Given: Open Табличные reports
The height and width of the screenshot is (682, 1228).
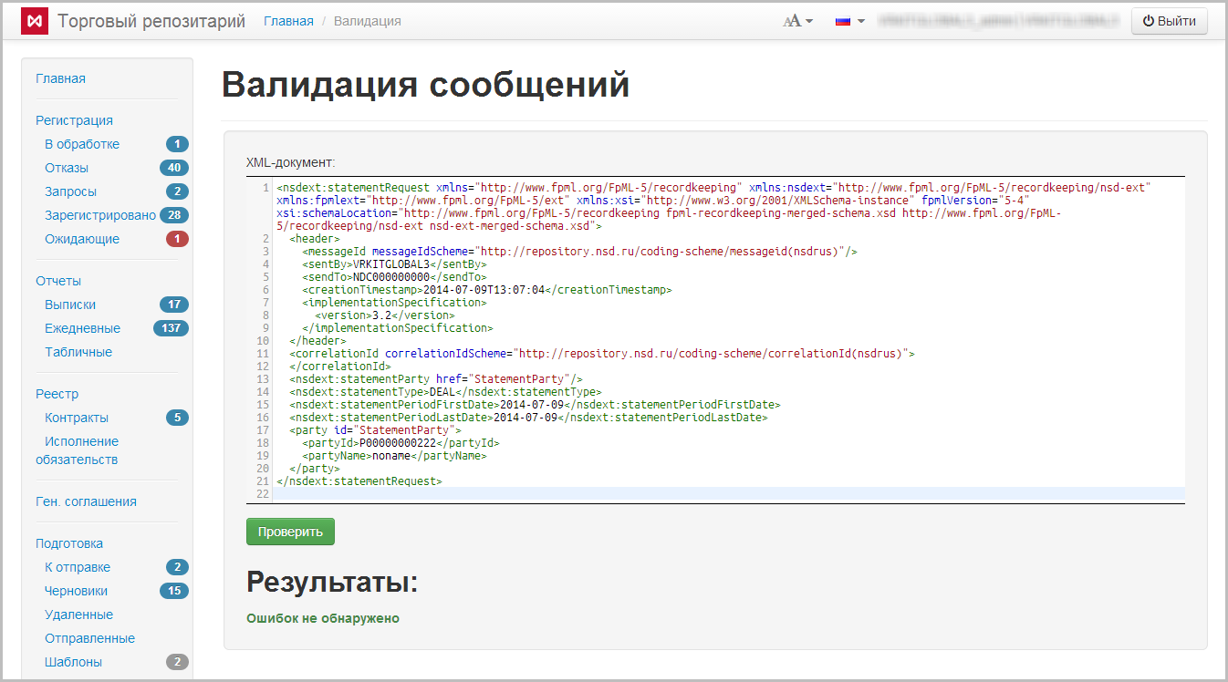Looking at the screenshot, I should [78, 352].
